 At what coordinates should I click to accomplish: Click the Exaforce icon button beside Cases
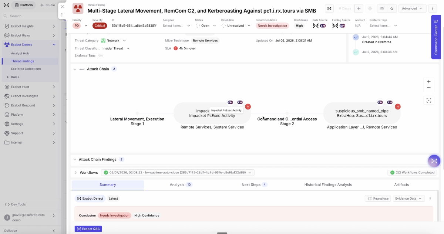[x=329, y=8]
